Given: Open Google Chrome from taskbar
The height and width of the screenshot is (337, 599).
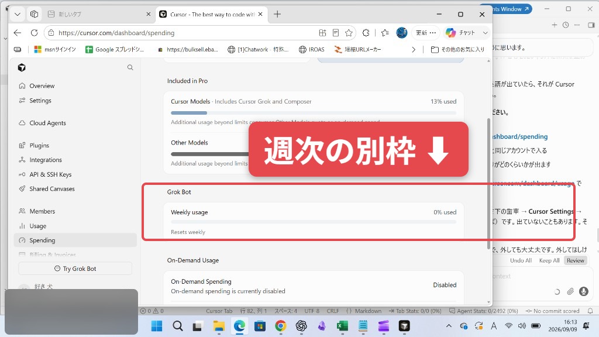Looking at the screenshot, I should coord(280,326).
